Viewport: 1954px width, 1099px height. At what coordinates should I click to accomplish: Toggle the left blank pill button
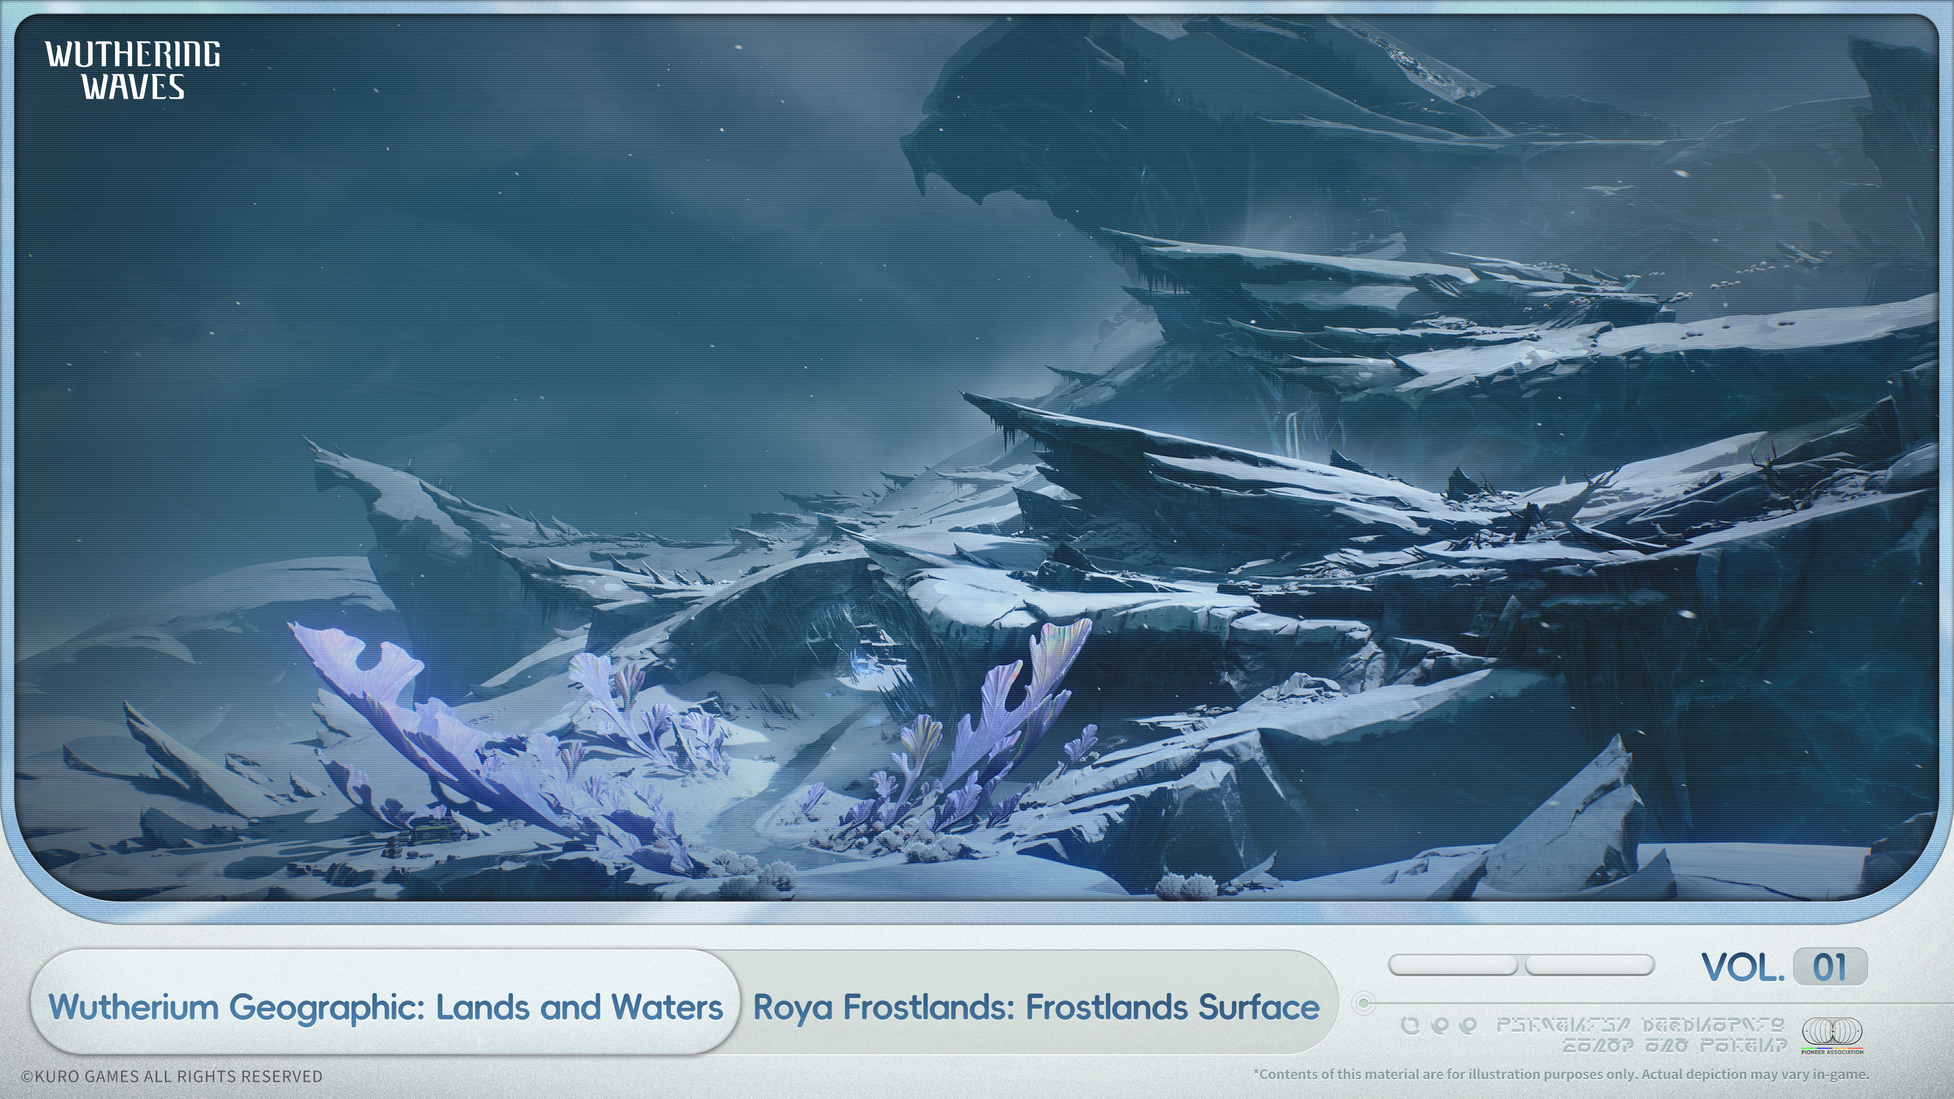(1453, 965)
